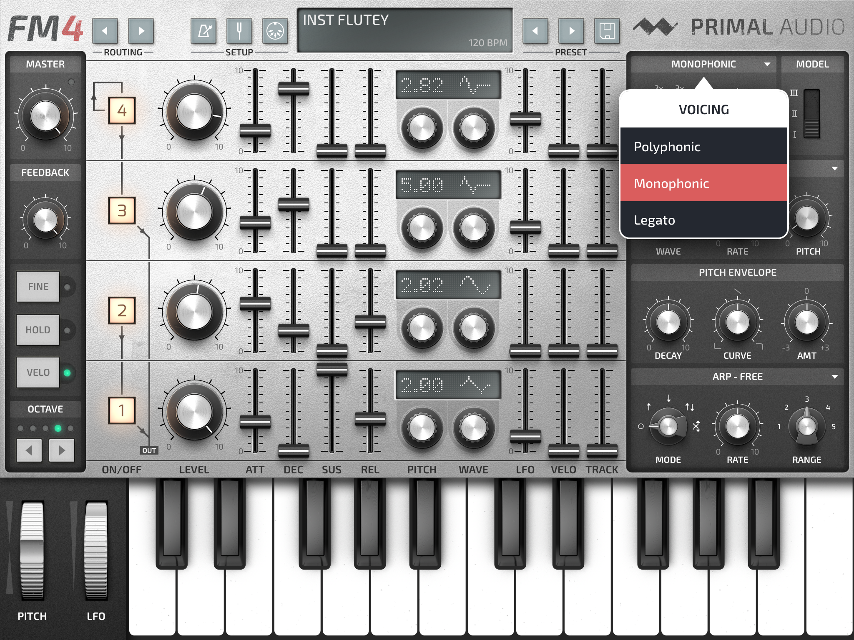Click the previous routing arrow button
This screenshot has width=854, height=640.
(x=105, y=31)
